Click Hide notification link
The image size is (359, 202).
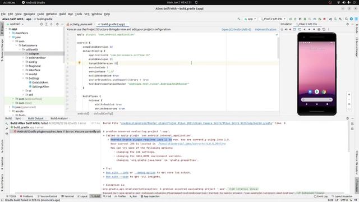click(265, 30)
